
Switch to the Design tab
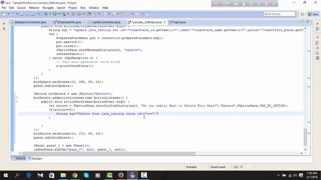click(x=35, y=158)
